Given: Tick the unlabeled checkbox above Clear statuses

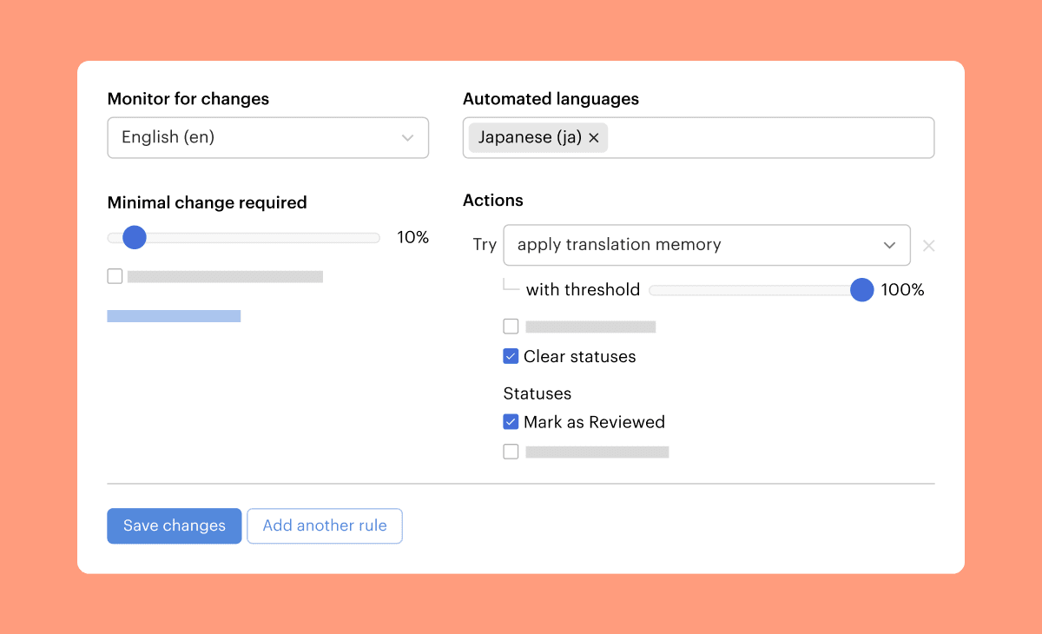Looking at the screenshot, I should point(511,327).
